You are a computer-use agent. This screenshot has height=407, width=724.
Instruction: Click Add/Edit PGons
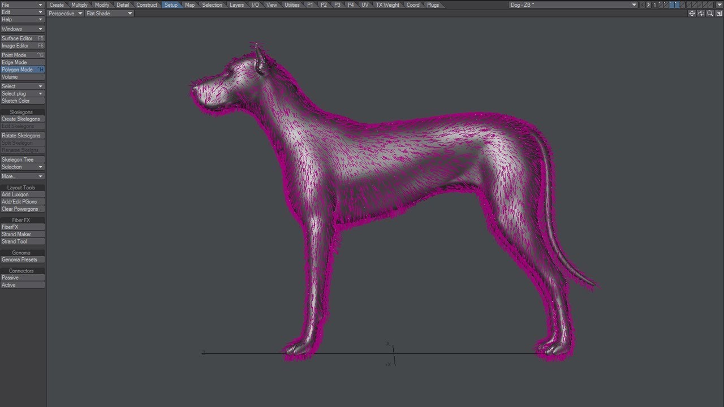(x=23, y=202)
